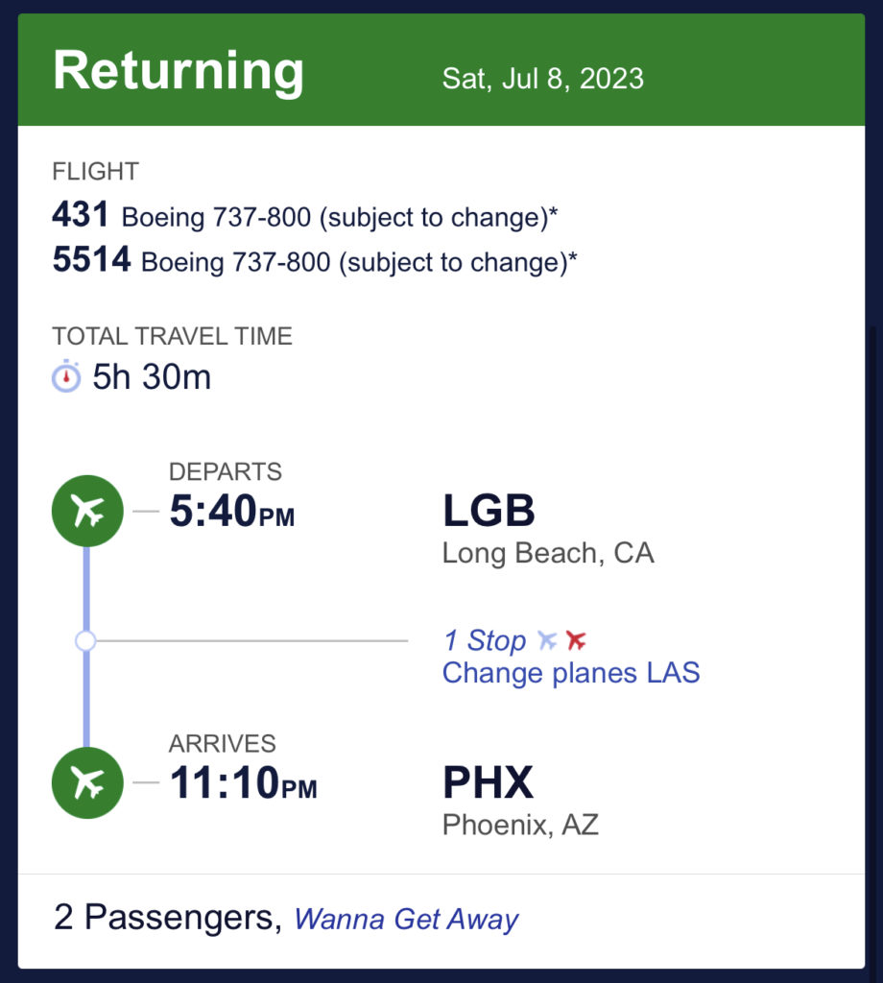The height and width of the screenshot is (983, 883).
Task: Click the 5h 30m total travel time
Action: 152,376
